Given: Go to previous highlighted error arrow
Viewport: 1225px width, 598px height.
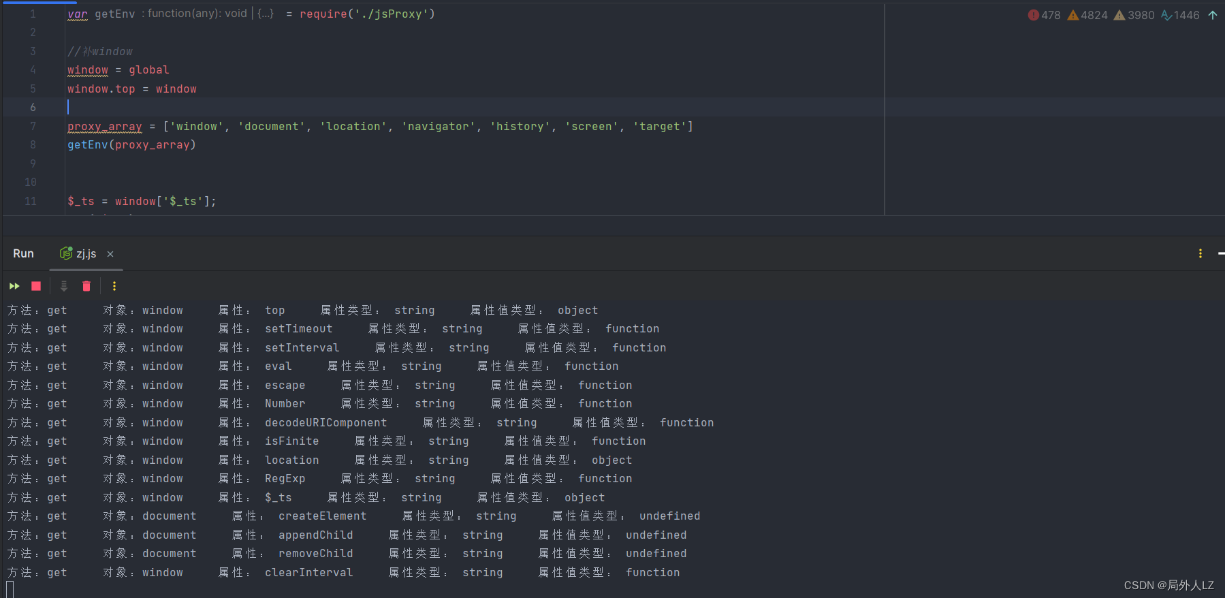Looking at the screenshot, I should [1213, 15].
